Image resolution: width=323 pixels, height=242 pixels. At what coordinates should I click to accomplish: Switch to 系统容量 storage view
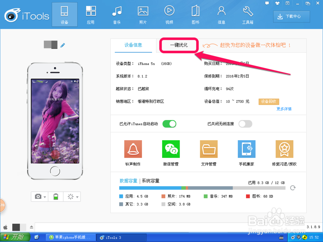click(151, 181)
